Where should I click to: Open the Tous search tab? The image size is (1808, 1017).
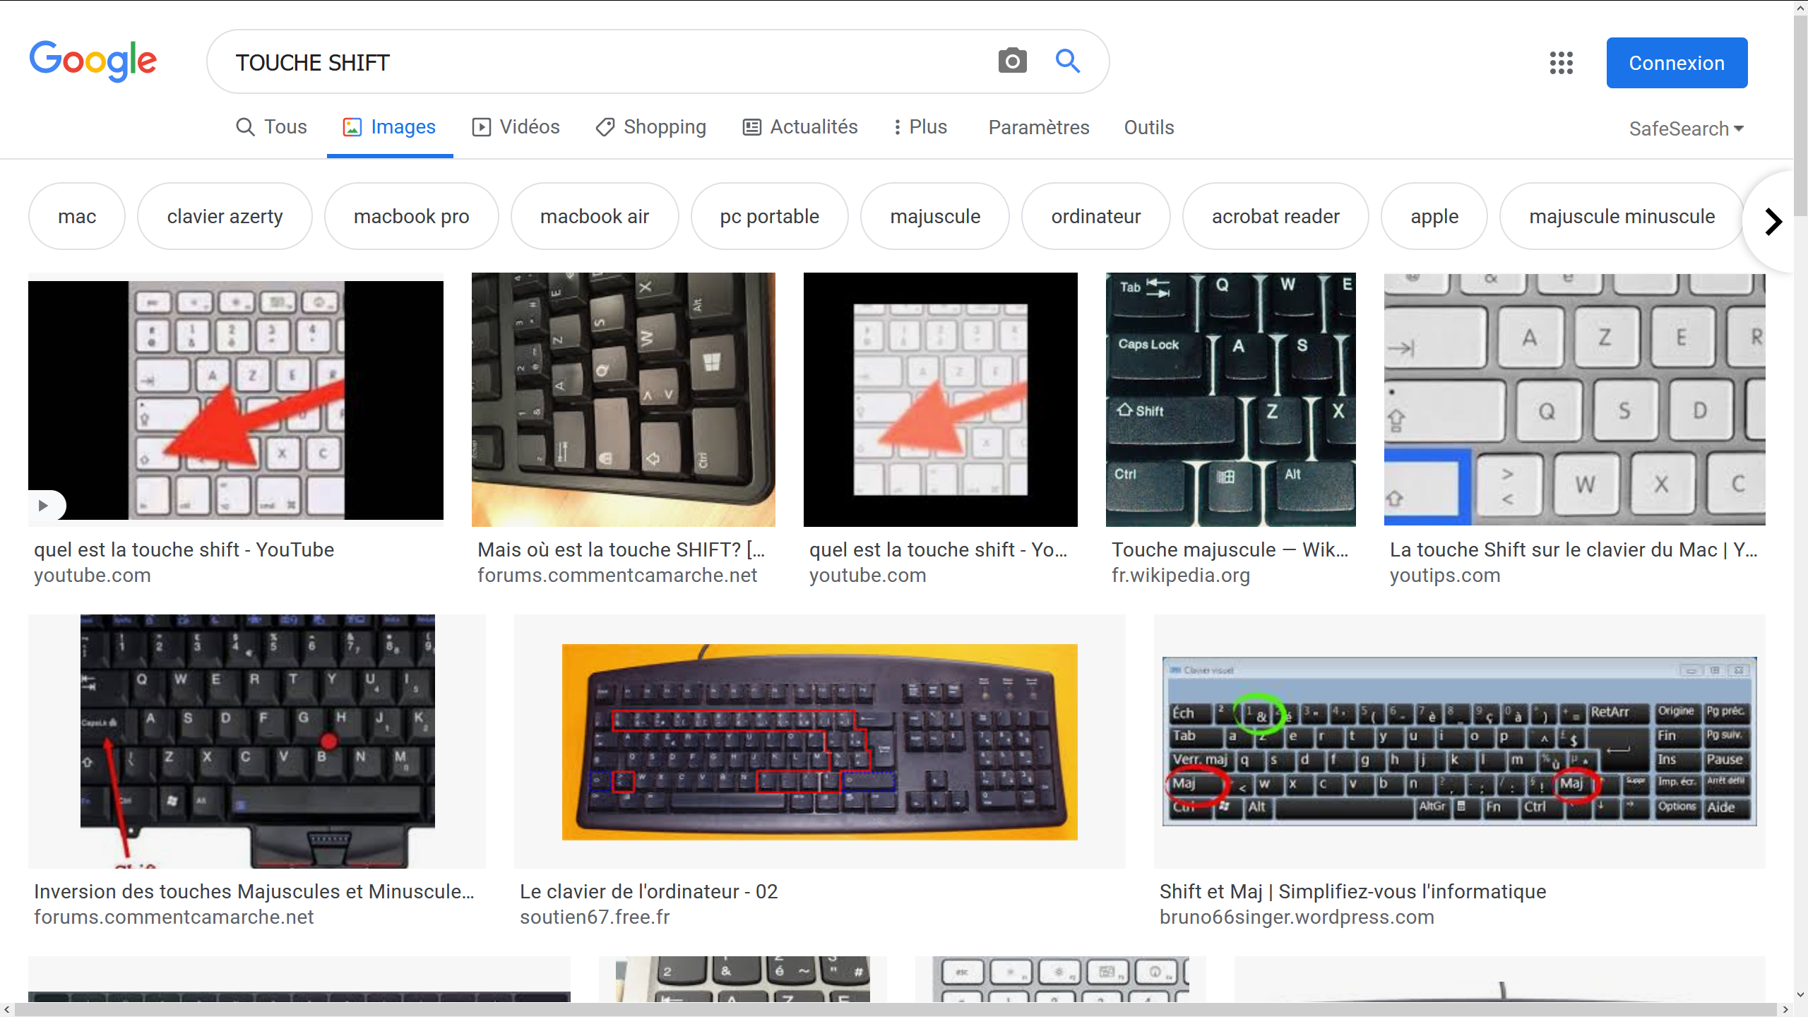[x=271, y=127]
